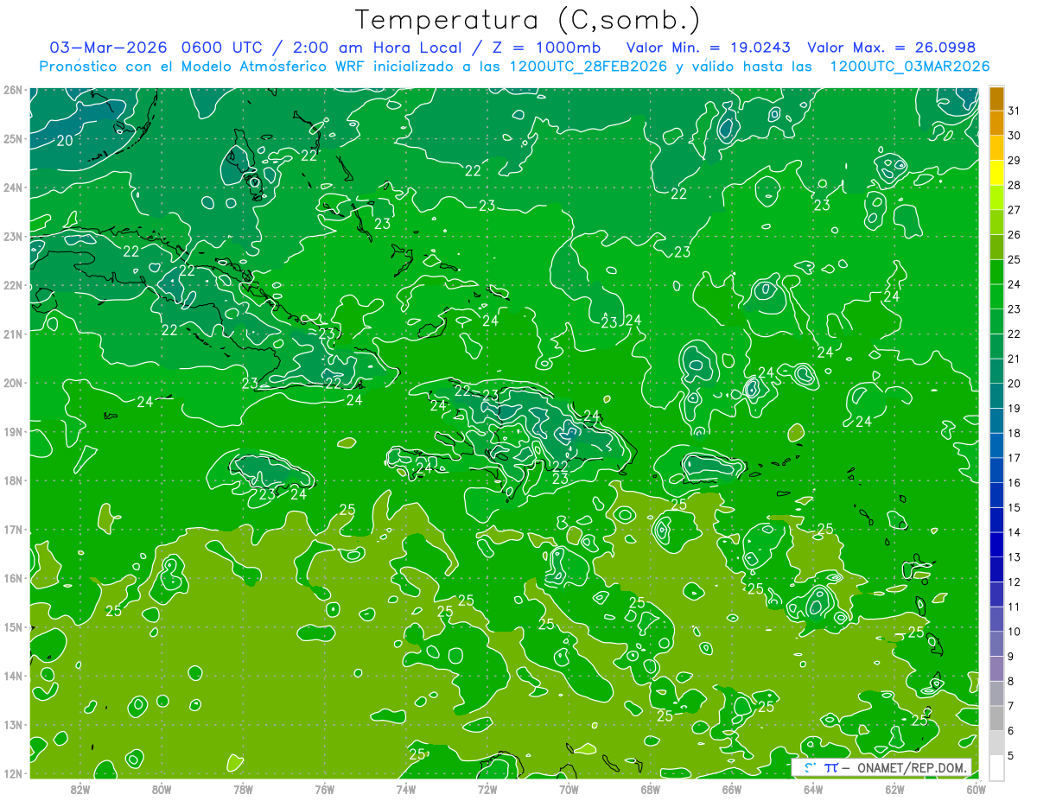Click the 70W longitude axis label
The image size is (1037, 801).
pyautogui.click(x=569, y=790)
